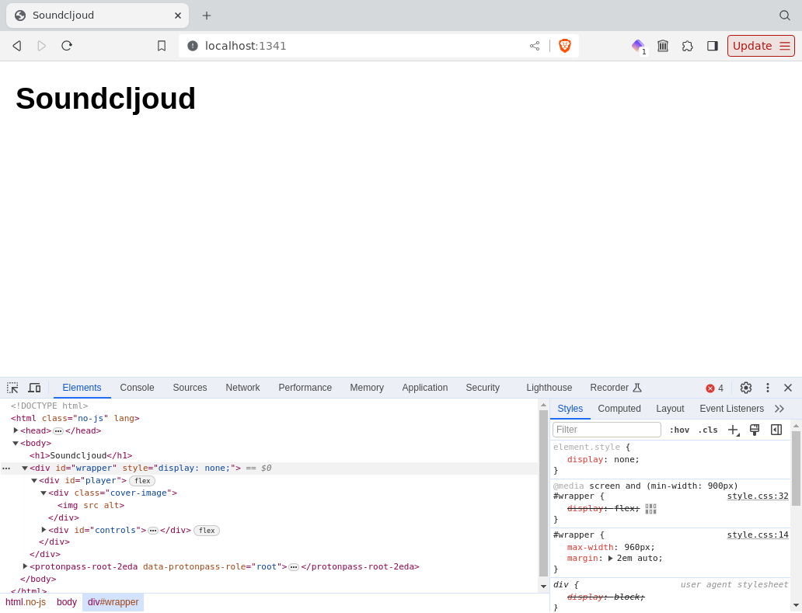Viewport: 802px width, 613px height.
Task: Open DevTools settings gear
Action: click(x=746, y=388)
